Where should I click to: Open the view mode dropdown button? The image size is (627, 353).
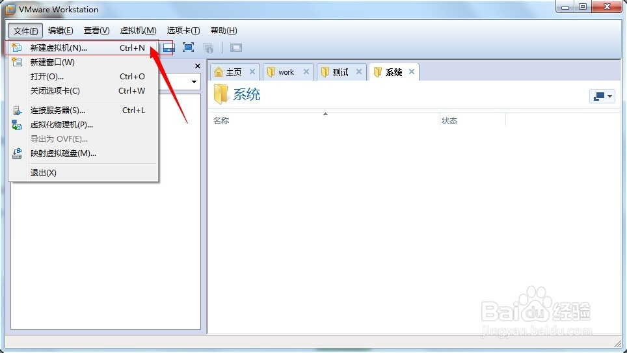602,96
